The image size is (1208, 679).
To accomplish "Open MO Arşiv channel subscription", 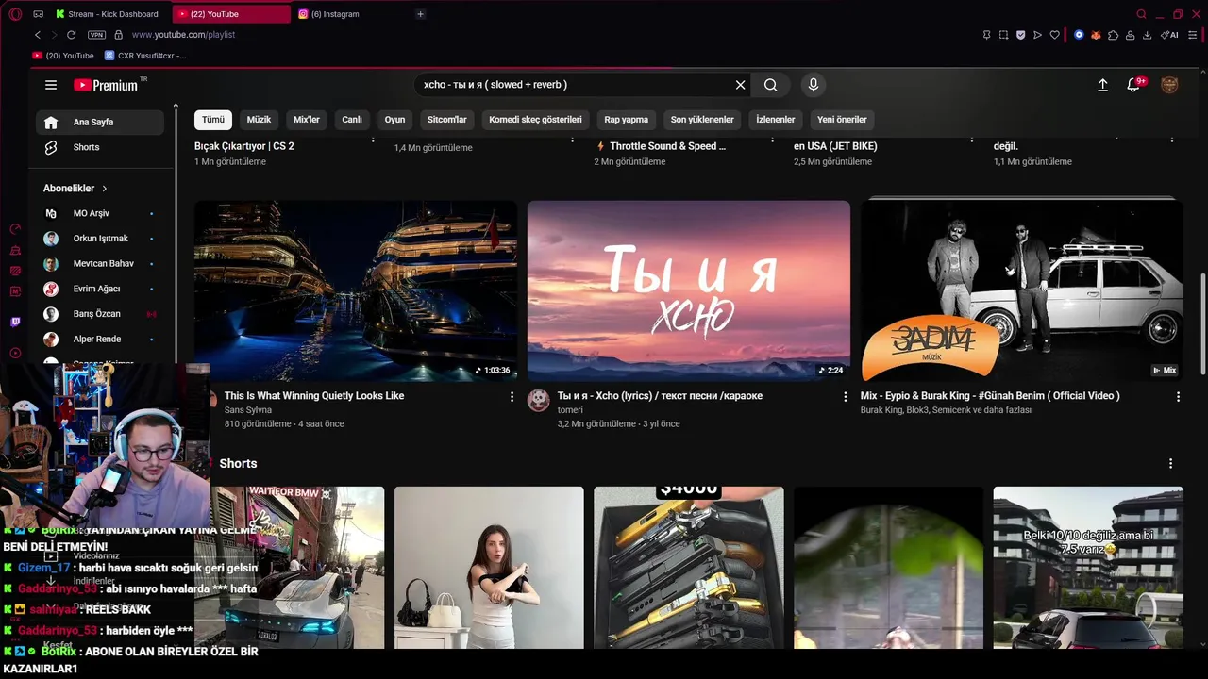I will [x=100, y=213].
